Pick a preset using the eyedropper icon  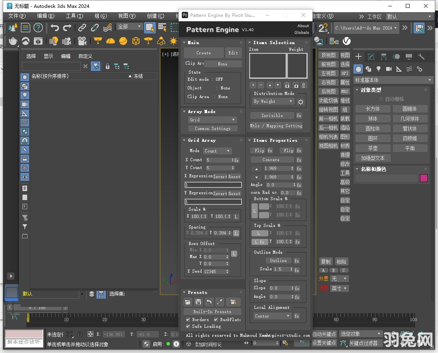coord(219,302)
